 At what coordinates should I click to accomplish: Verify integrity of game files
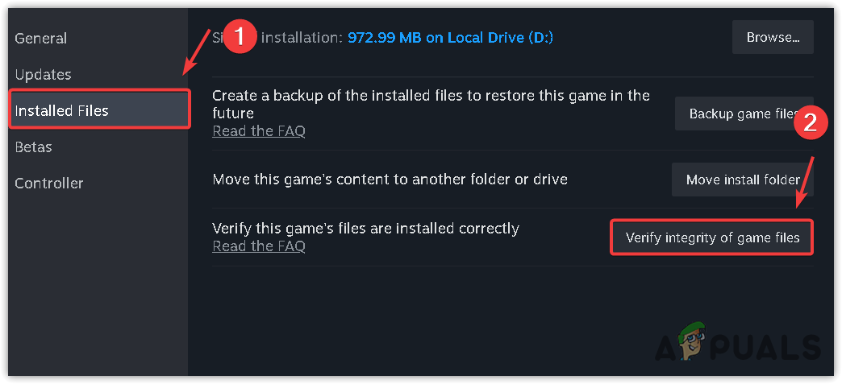pyautogui.click(x=712, y=237)
